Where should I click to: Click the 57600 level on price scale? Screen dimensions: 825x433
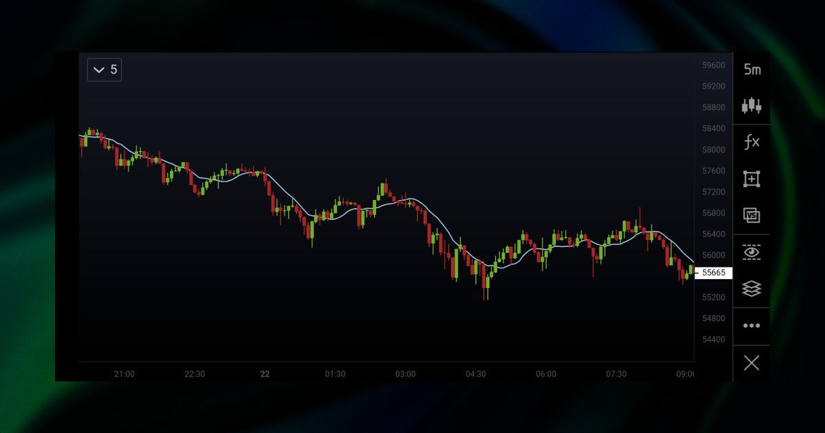coord(713,170)
